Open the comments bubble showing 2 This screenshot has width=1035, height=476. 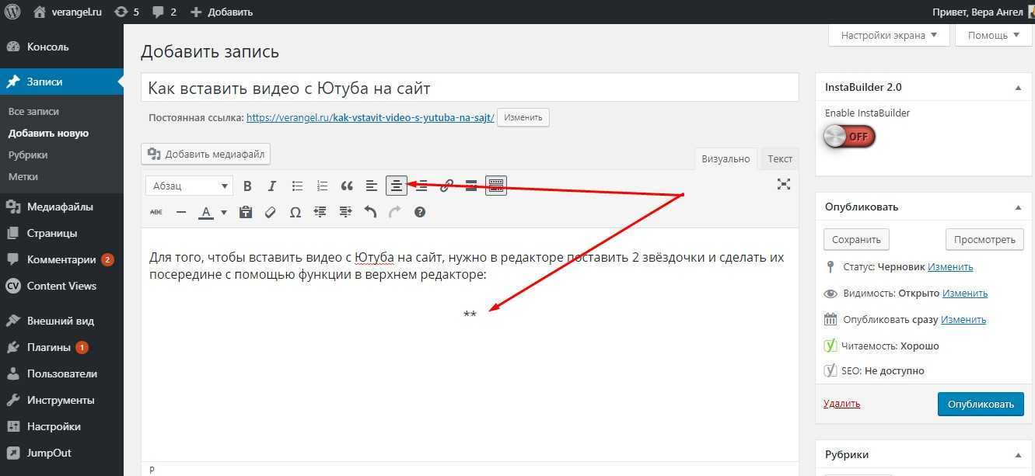(164, 12)
